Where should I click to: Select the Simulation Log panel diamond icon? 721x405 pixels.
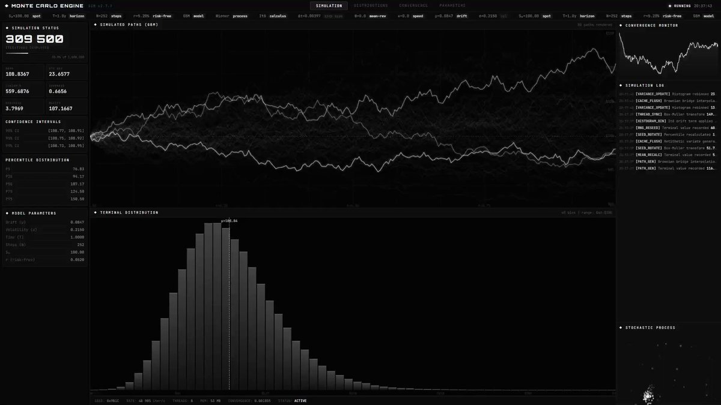(622, 85)
